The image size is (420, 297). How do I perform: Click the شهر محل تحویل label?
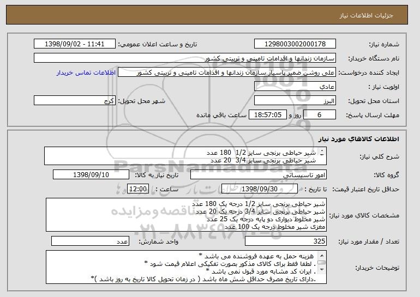(x=142, y=101)
